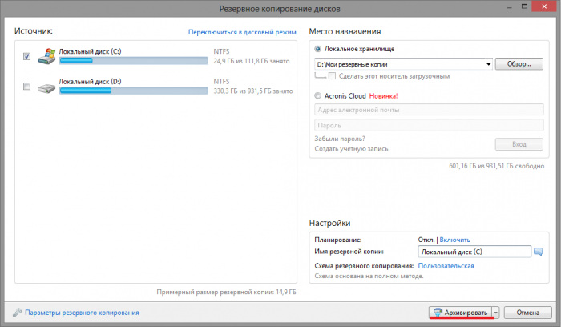Expand the Архивировать button arrow menu
Viewport: 561px width, 327px height.
coord(496,312)
